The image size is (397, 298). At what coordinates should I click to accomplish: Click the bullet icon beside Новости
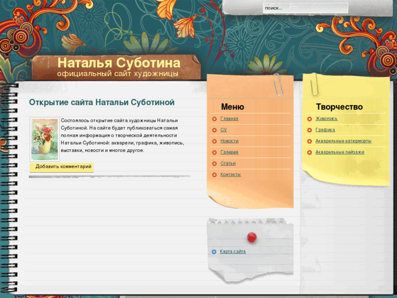coord(215,141)
